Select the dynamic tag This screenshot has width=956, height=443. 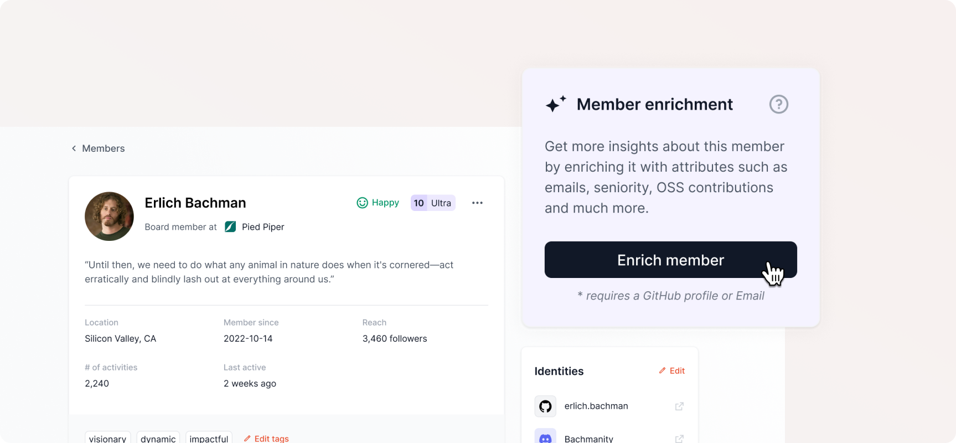[x=158, y=437]
